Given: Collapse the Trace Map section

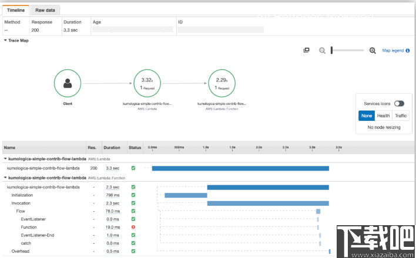Looking at the screenshot, I should pyautogui.click(x=5, y=40).
